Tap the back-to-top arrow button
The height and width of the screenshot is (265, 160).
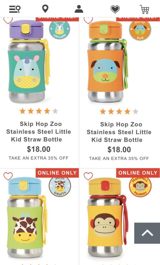coord(147,233)
